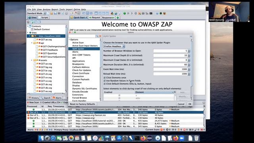Adjust Maximum Crawl Depth stepper
This screenshot has width=254, height=143.
click(x=189, y=56)
